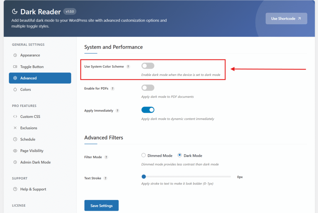
Task: Click the middle of the Text Stroke slider track
Action: pyautogui.click(x=186, y=177)
